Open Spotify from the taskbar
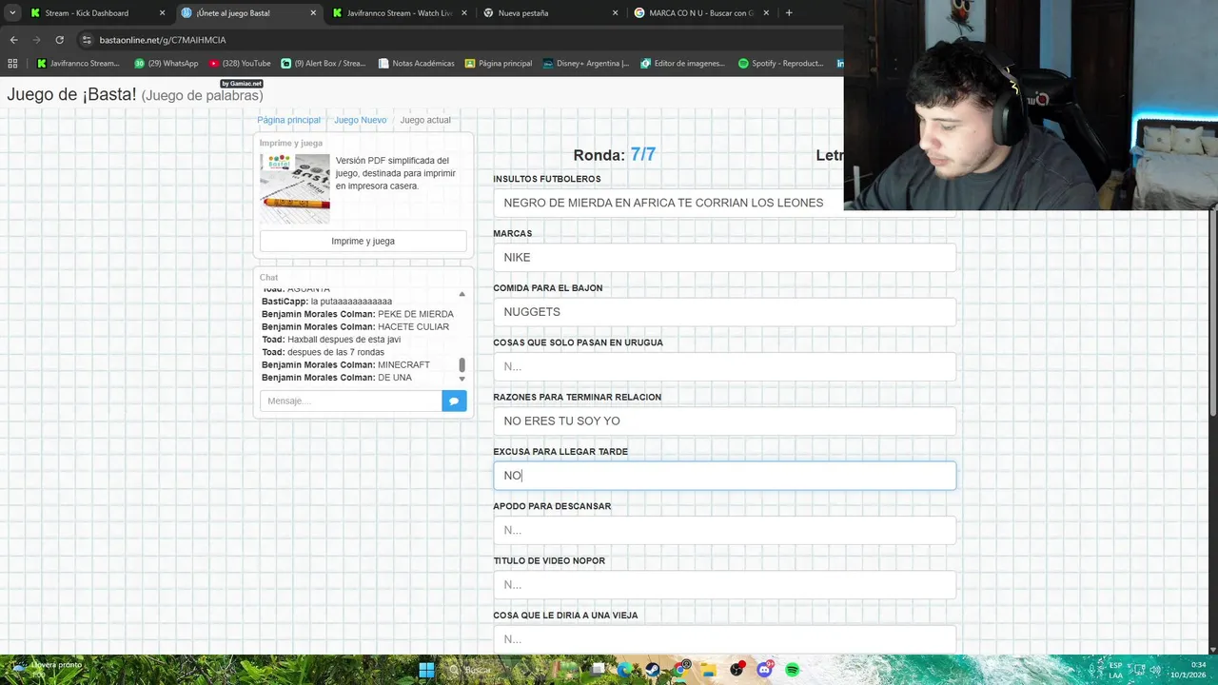 coord(792,670)
